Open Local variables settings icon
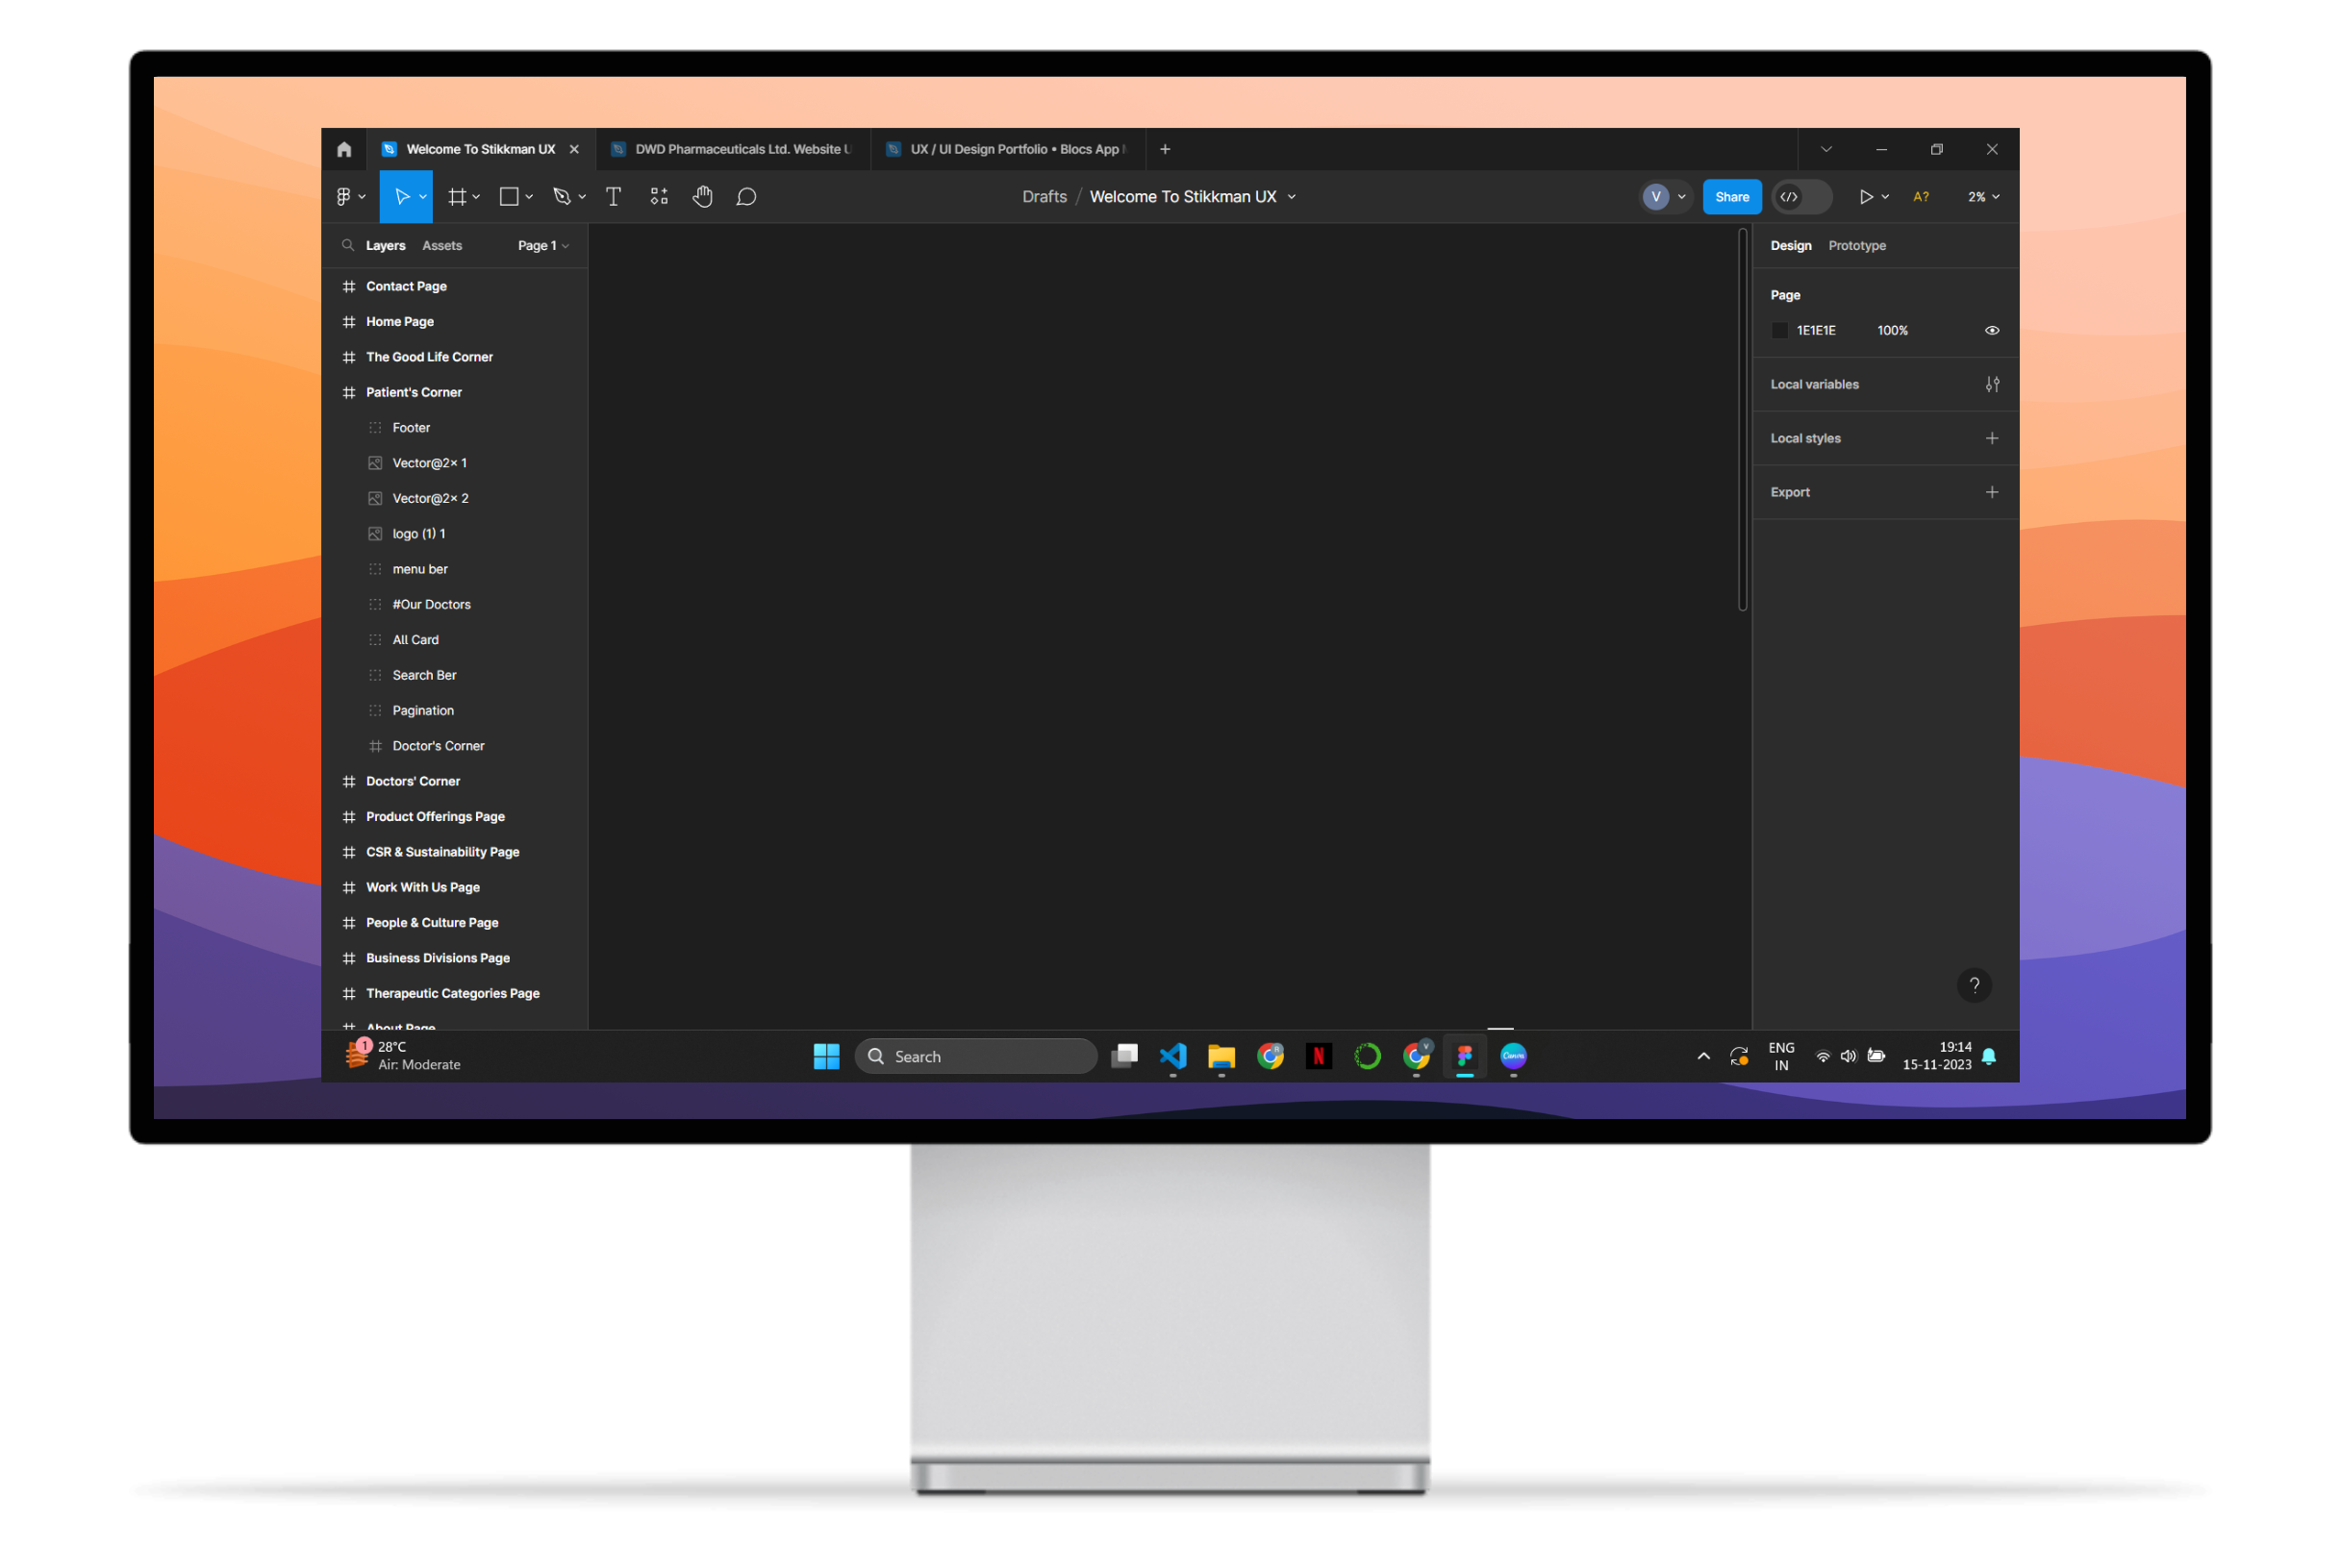This screenshot has height=1568, width=2341. [x=1992, y=384]
